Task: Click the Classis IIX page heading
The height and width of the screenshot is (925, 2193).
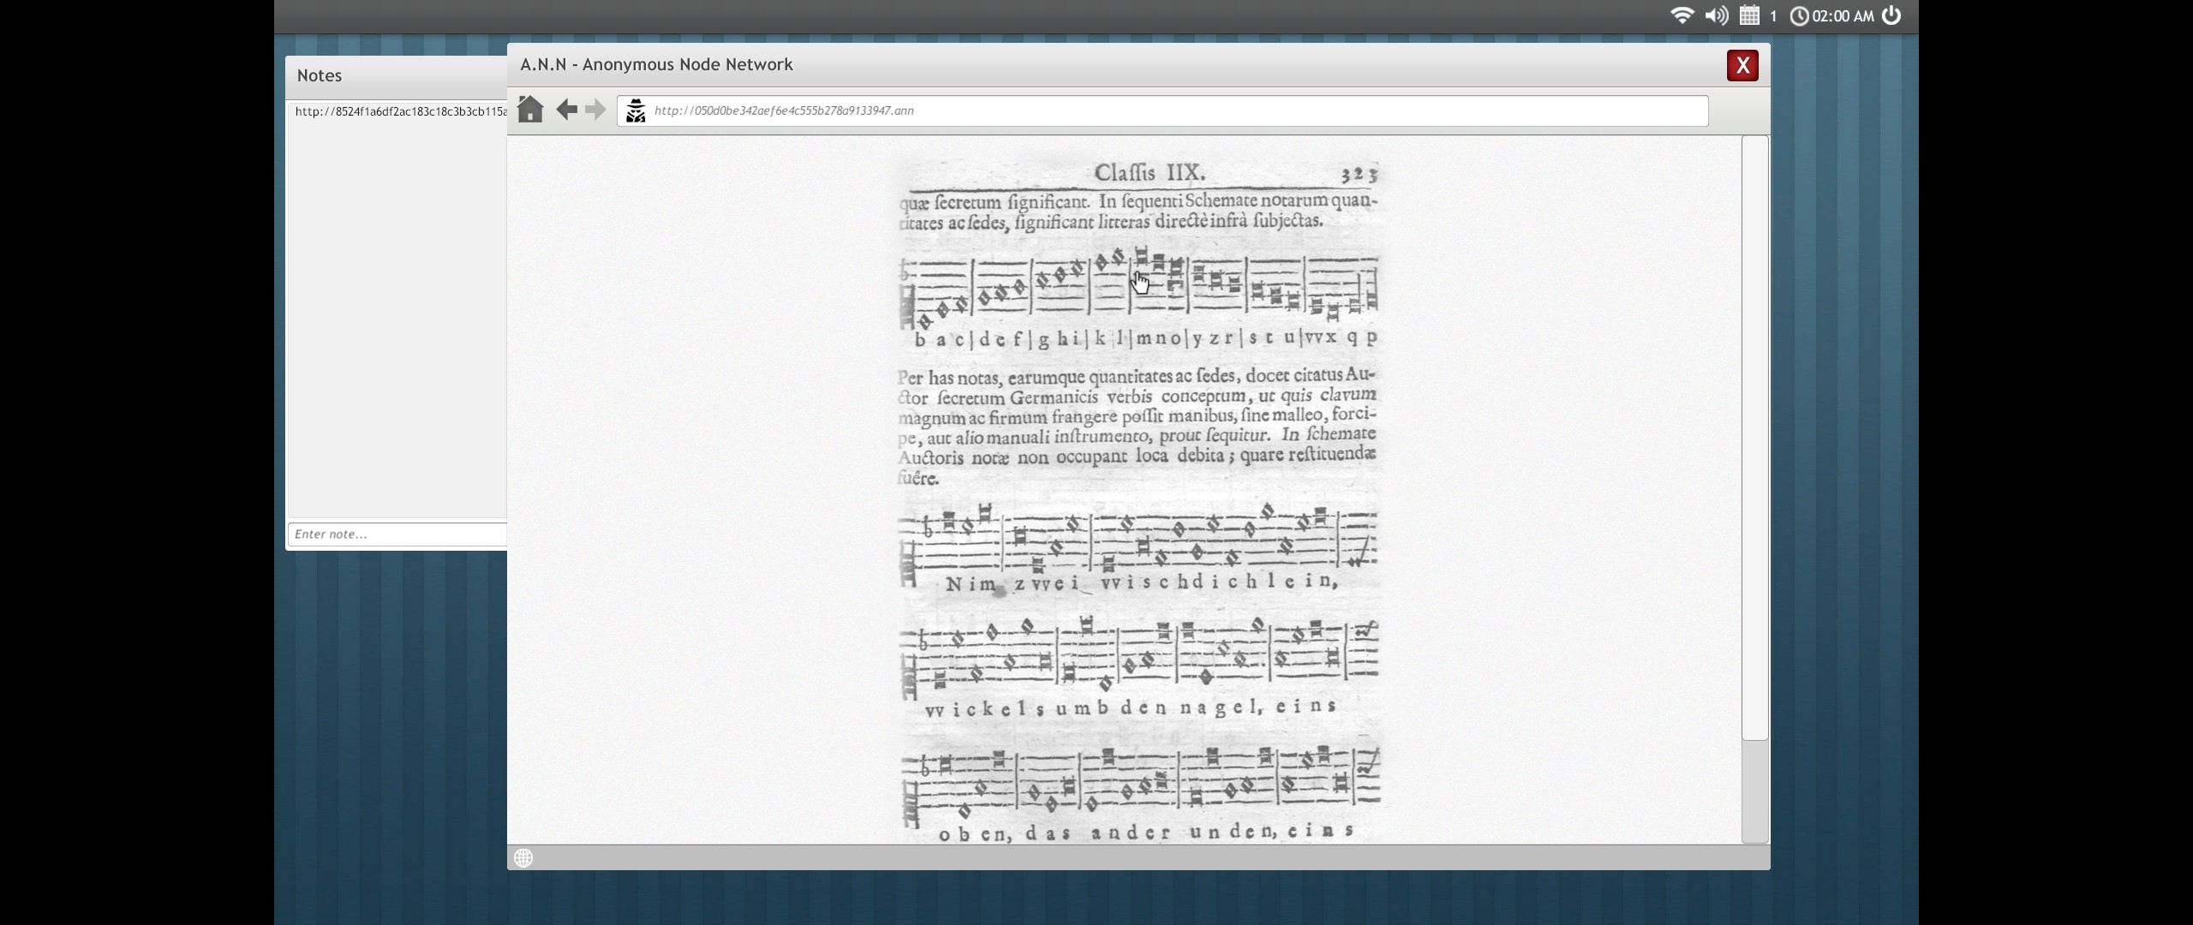Action: coord(1149,173)
